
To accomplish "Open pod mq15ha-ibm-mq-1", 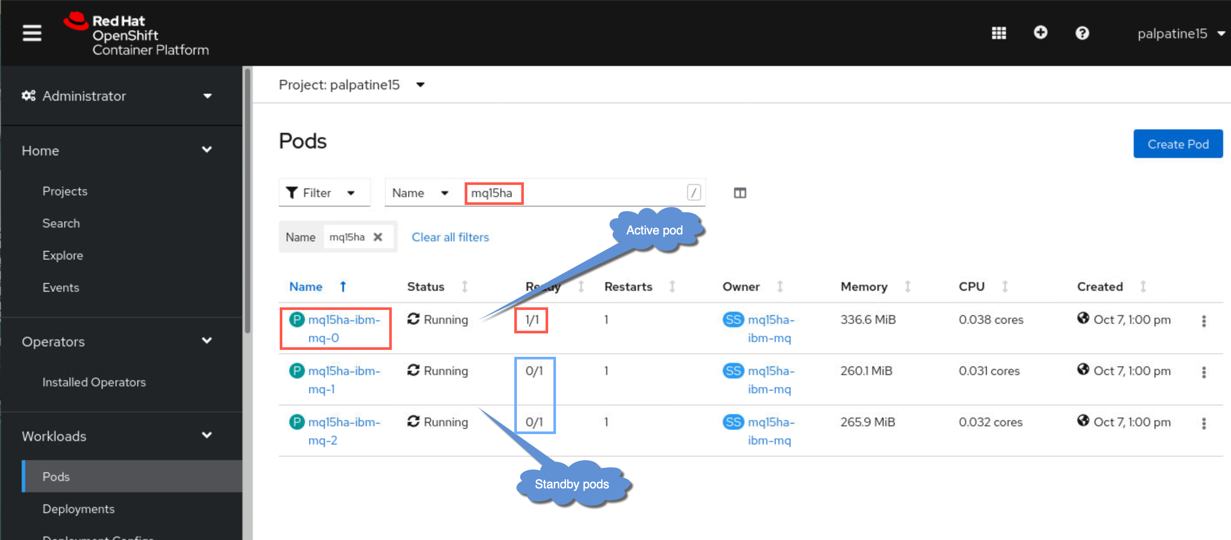I will pos(344,379).
